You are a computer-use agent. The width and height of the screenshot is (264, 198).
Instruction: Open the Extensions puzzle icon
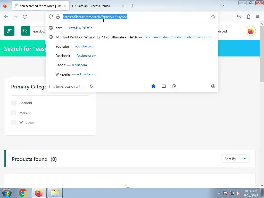tap(249, 16)
